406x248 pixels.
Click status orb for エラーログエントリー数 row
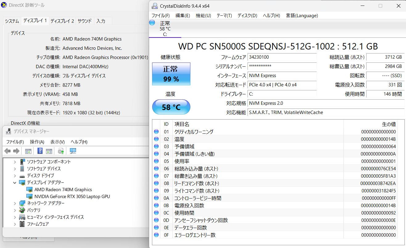click(156, 235)
